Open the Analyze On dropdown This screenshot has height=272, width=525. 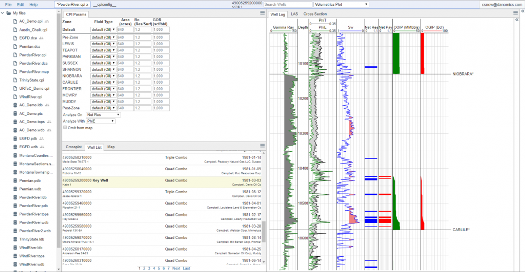(x=103, y=115)
